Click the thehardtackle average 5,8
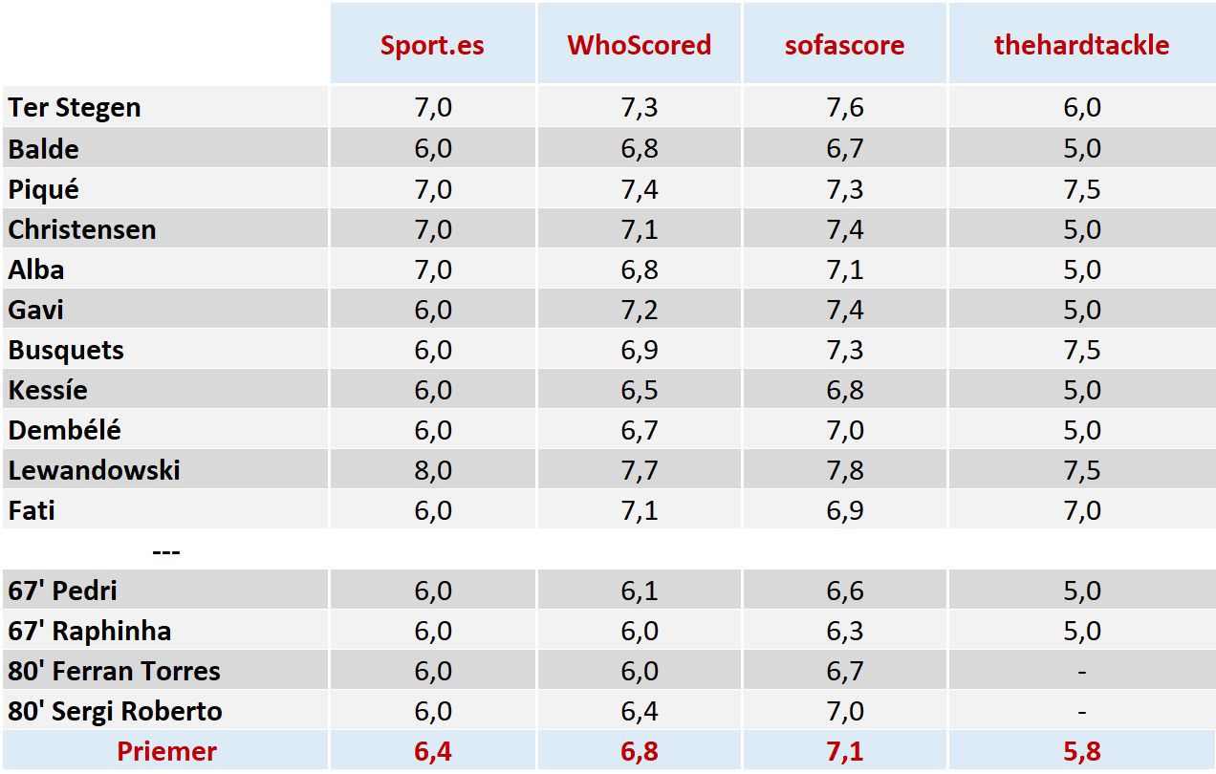This screenshot has width=1216, height=774. coord(1081,752)
